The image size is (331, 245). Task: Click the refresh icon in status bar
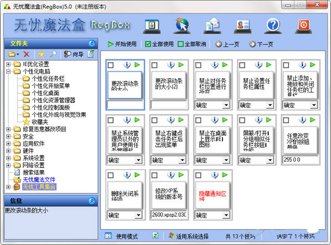pos(156,236)
